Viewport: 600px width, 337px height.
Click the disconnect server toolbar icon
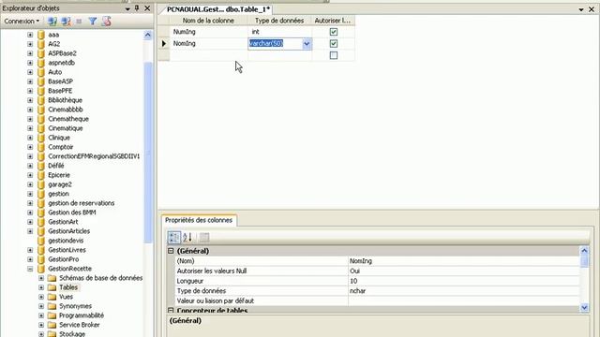(x=66, y=21)
